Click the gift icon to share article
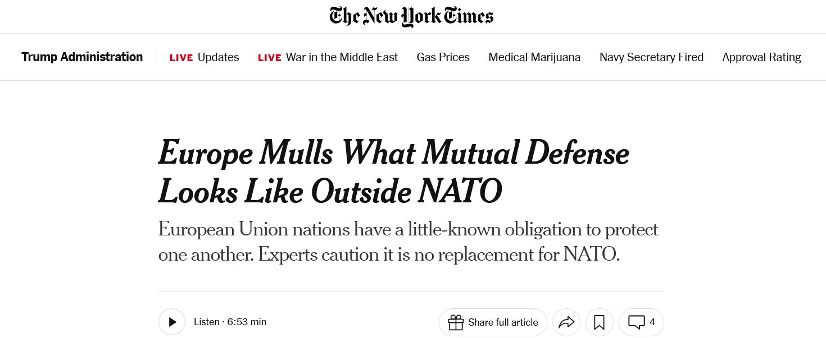The height and width of the screenshot is (338, 826). click(x=456, y=322)
